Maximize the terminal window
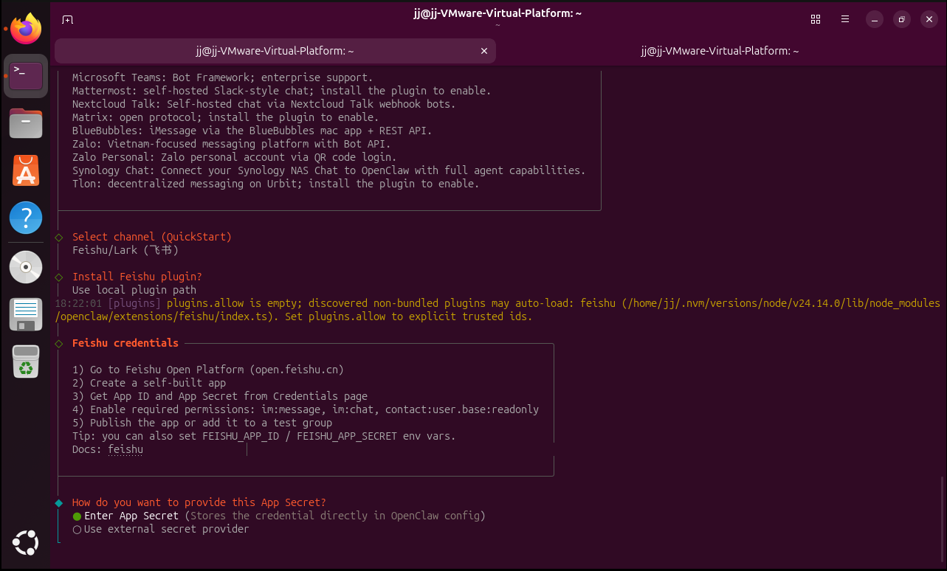The height and width of the screenshot is (571, 947). (x=901, y=20)
